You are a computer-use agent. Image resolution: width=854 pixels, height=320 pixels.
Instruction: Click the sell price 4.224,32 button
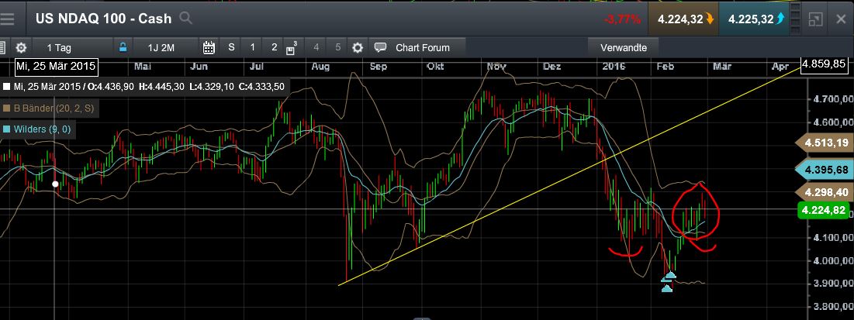[x=683, y=19]
